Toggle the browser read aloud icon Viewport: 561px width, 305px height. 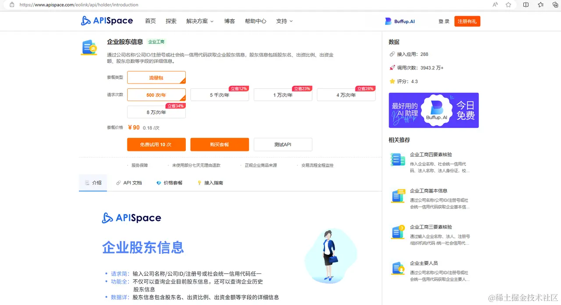(x=495, y=5)
